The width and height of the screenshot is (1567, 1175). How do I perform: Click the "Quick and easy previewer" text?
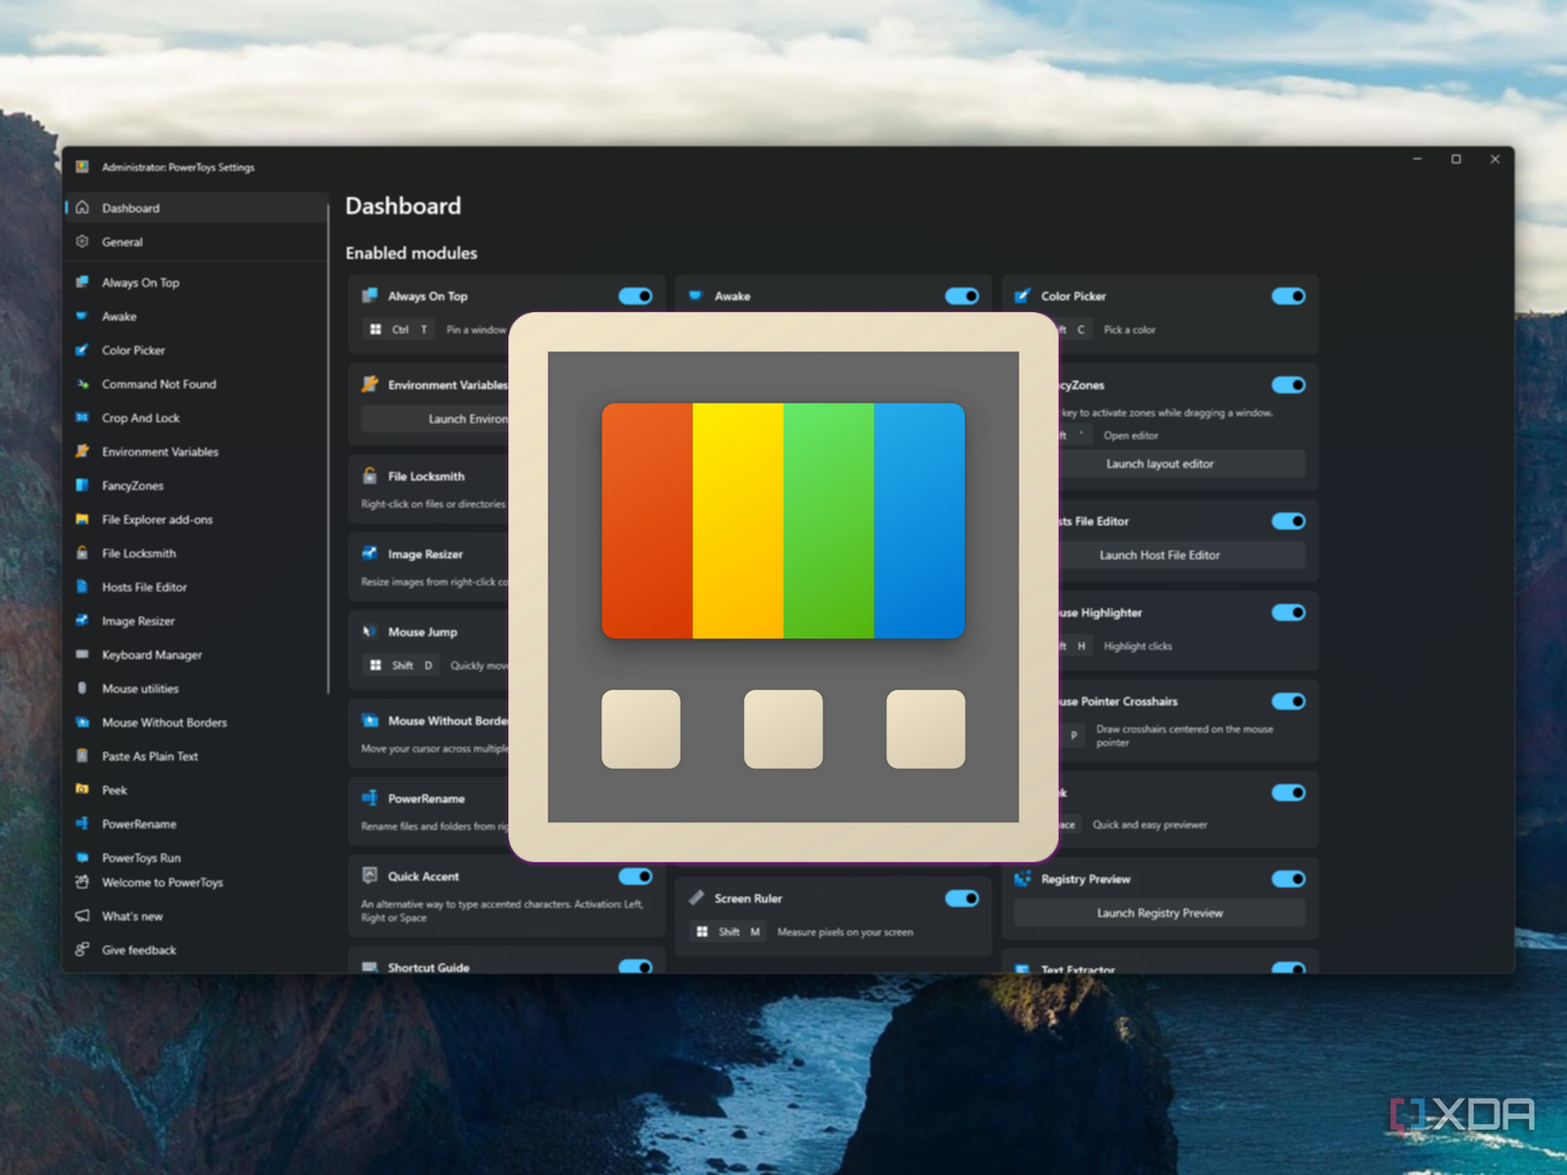pyautogui.click(x=1150, y=825)
